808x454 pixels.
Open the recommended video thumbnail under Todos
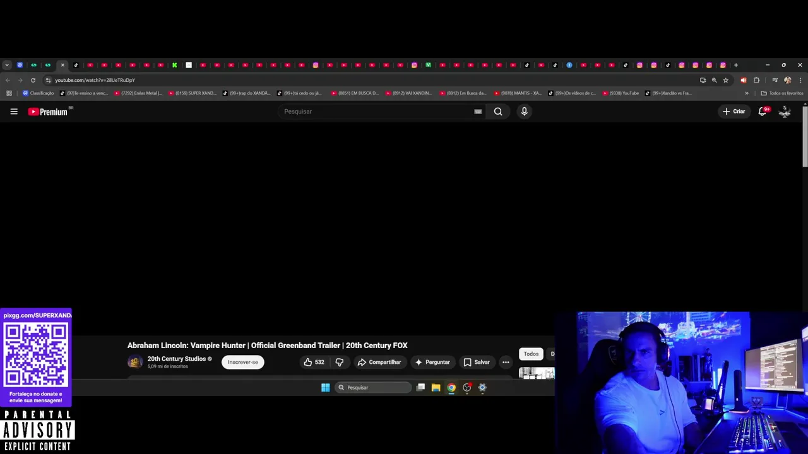point(537,373)
